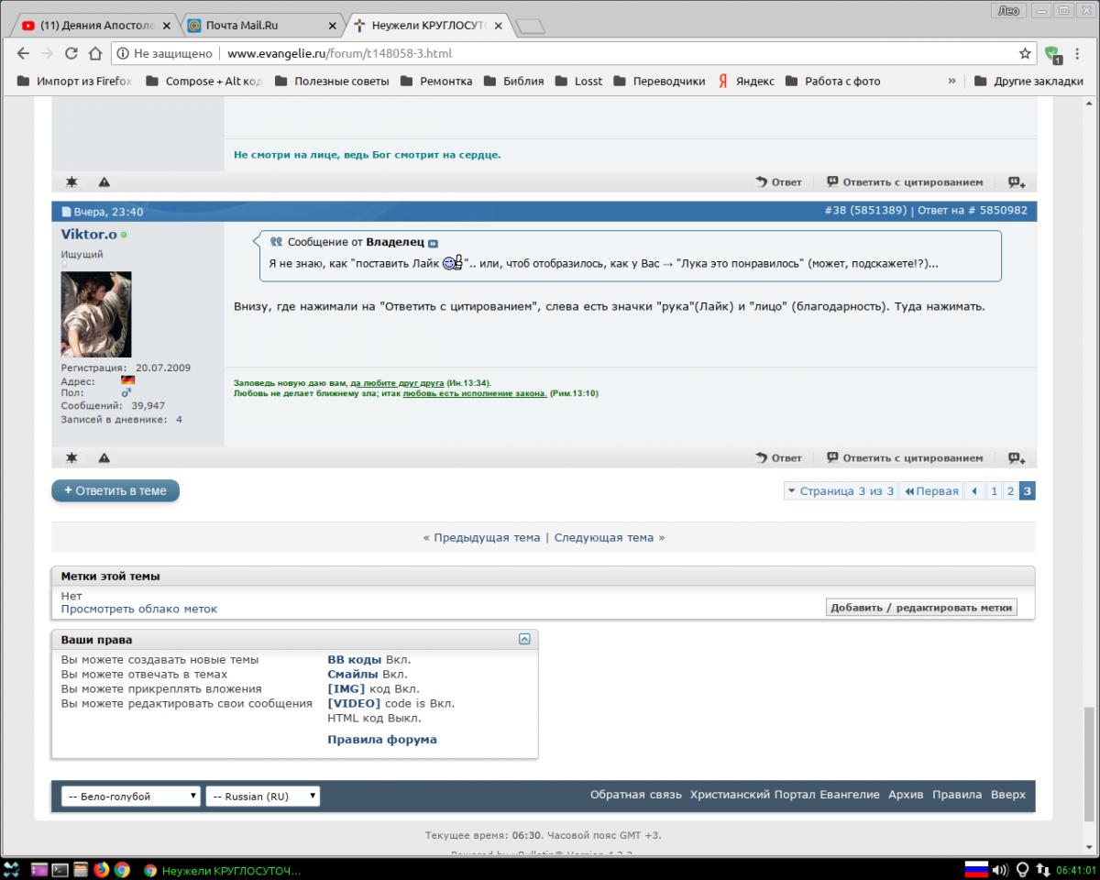
Task: Click Viktor.o's avatar image
Action: tap(96, 314)
